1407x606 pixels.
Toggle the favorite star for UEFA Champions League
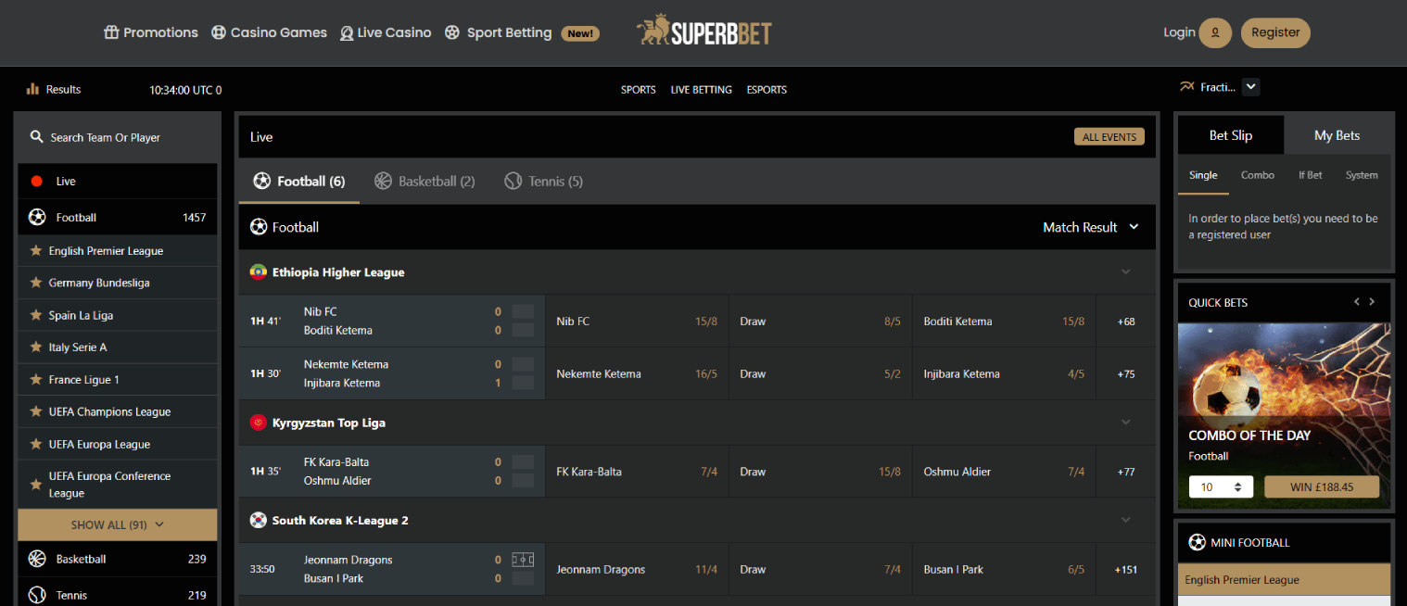point(37,411)
